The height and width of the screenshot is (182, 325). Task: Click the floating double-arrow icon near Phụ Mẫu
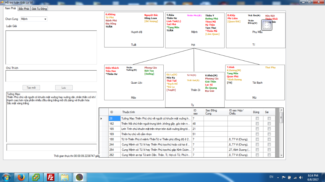click(x=267, y=26)
